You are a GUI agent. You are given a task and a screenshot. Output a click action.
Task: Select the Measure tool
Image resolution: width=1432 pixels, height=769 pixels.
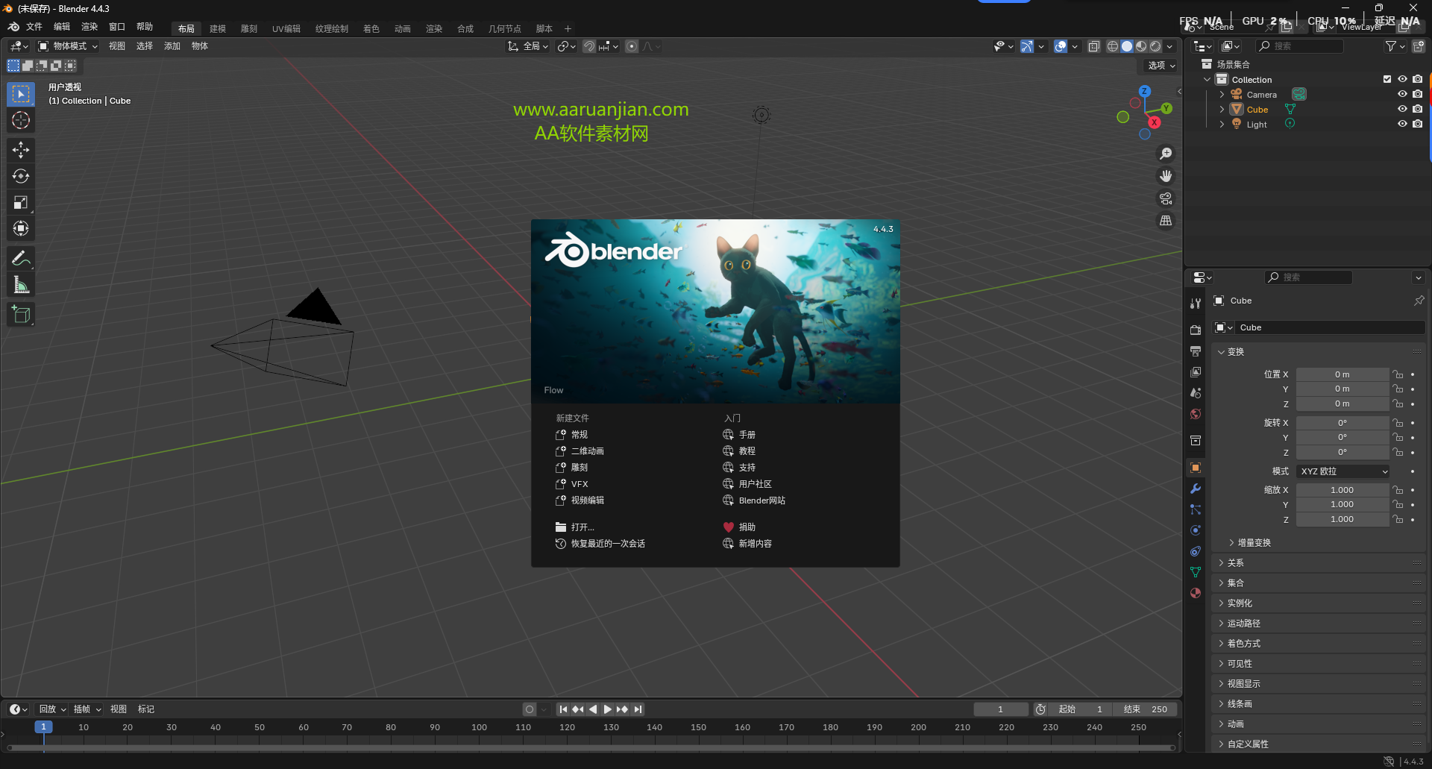[x=20, y=283]
